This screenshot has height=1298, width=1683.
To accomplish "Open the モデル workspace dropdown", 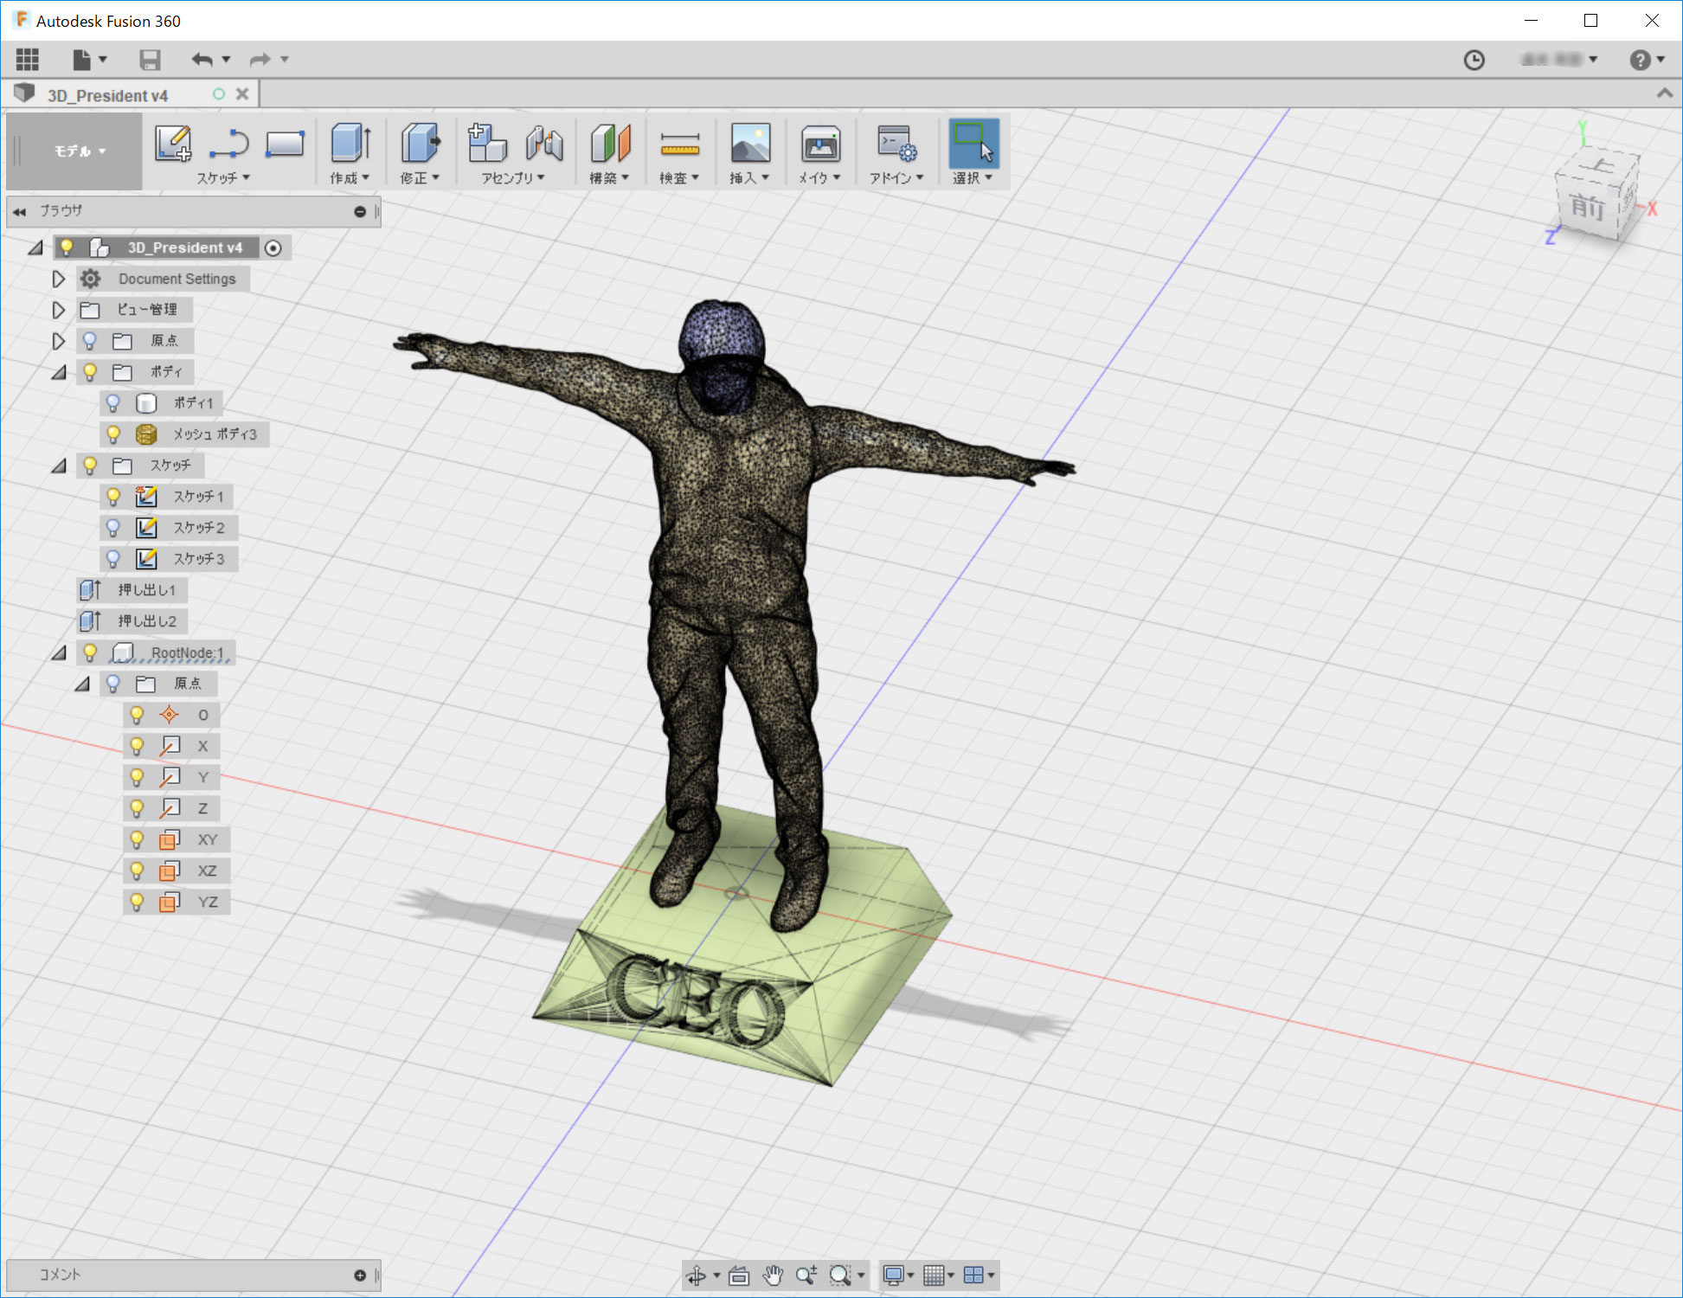I will tap(80, 151).
